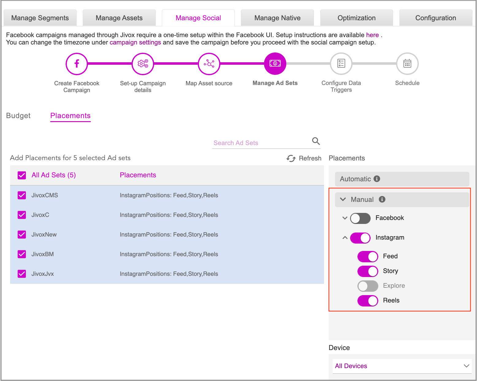Switch to the Budget sub-tab
Image resolution: width=477 pixels, height=381 pixels.
[18, 116]
